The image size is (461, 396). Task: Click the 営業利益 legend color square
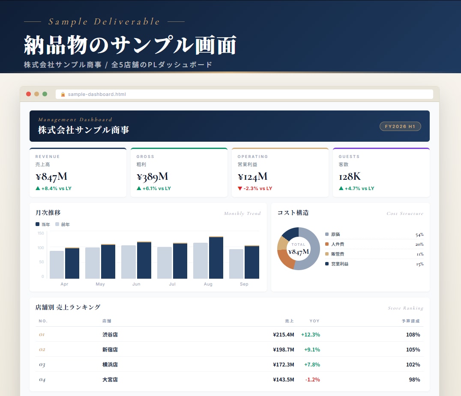point(327,264)
